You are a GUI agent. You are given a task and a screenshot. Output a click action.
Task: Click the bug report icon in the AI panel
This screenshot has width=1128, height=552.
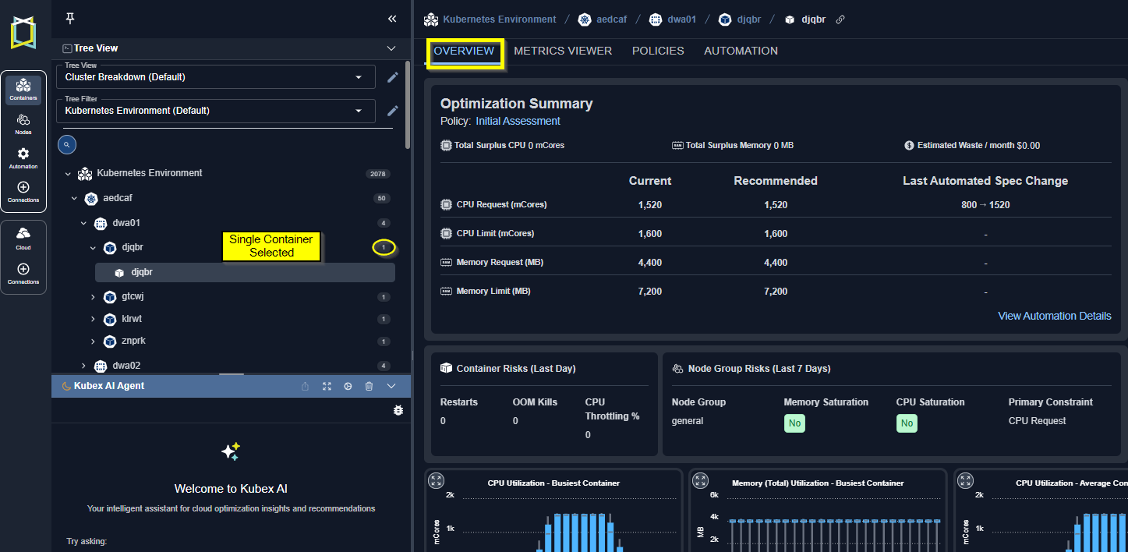coord(398,410)
